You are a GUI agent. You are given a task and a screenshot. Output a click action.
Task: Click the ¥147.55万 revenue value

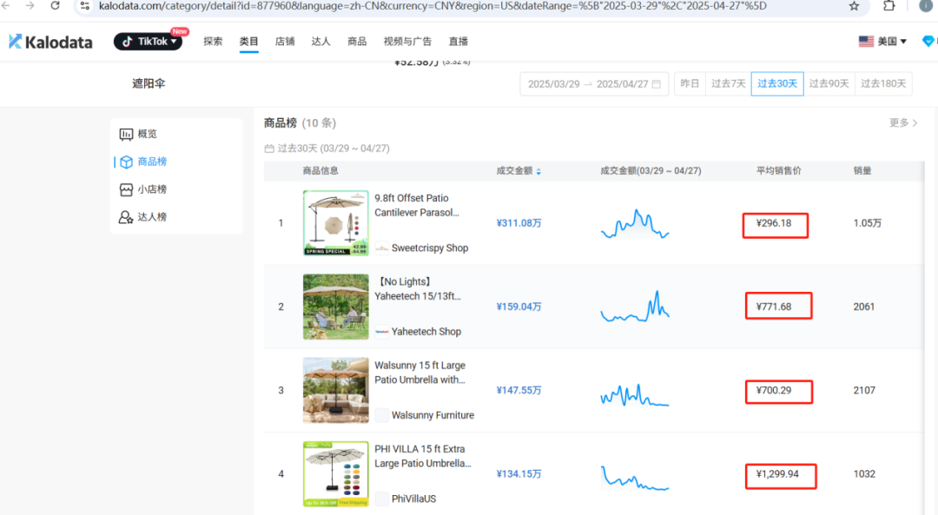[519, 391]
